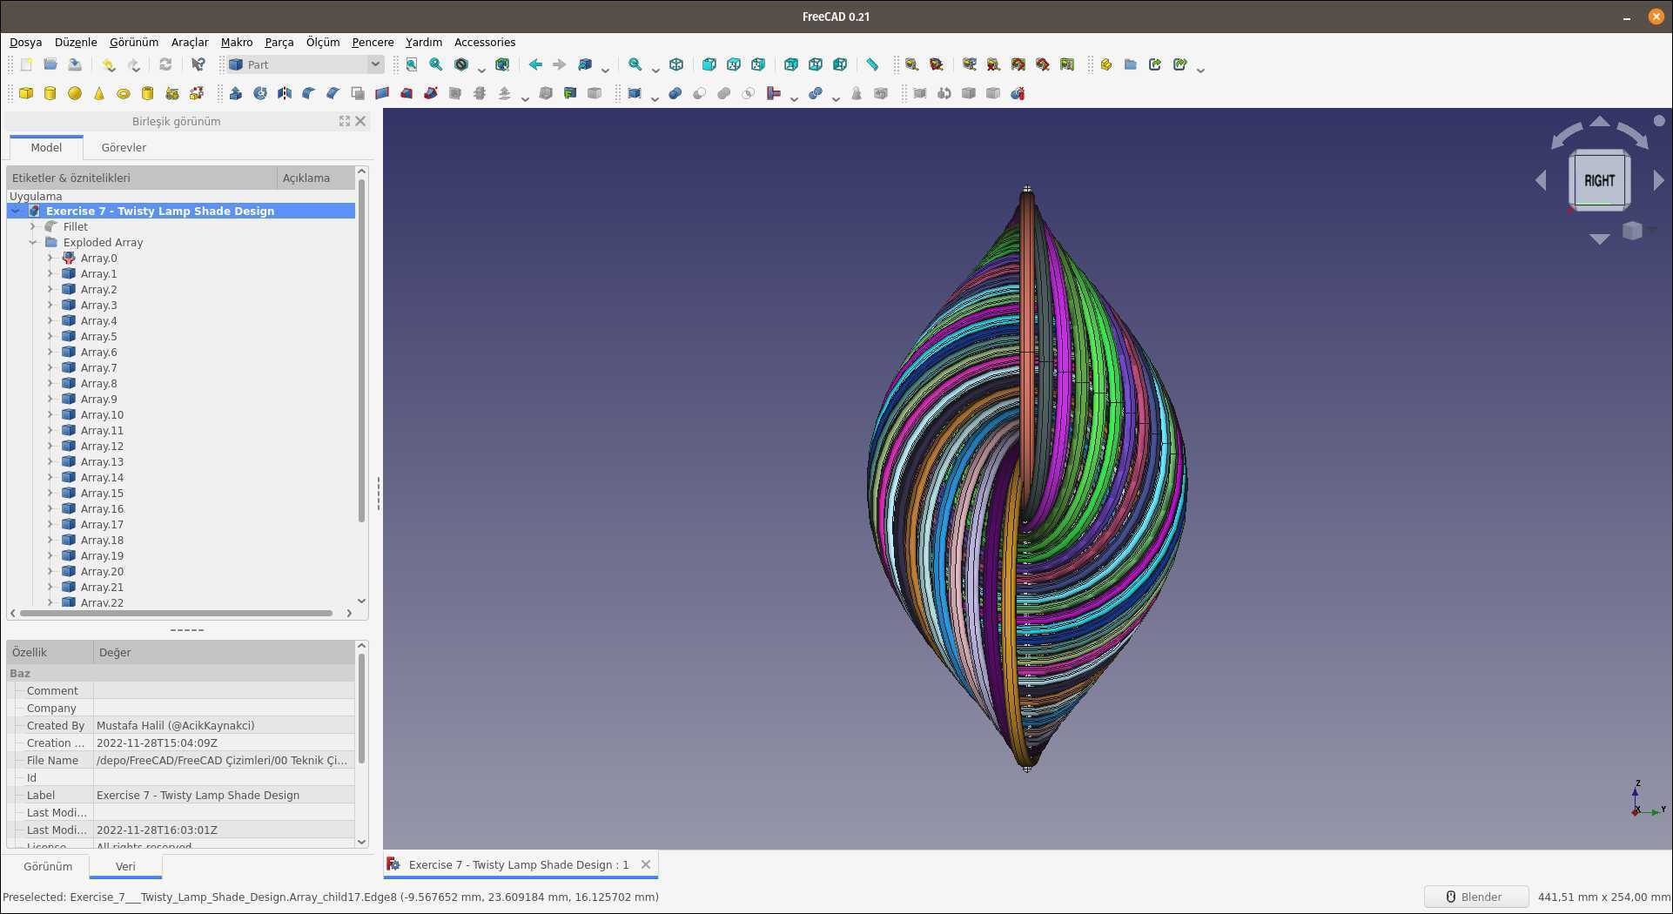Create a Torus primitive

coord(124,93)
